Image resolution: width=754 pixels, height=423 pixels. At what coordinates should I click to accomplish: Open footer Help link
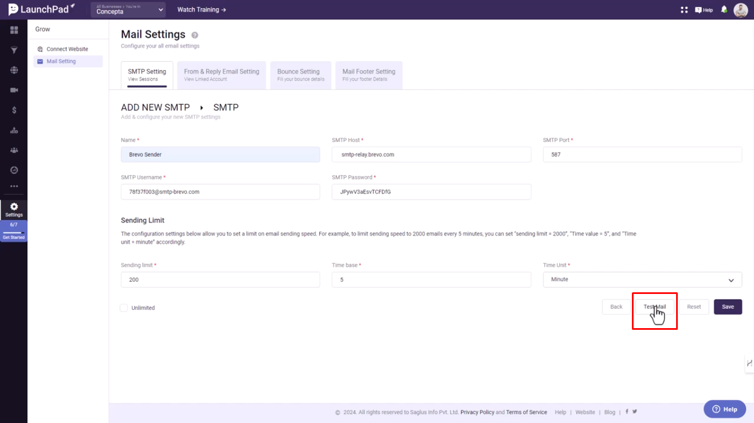[x=561, y=412]
